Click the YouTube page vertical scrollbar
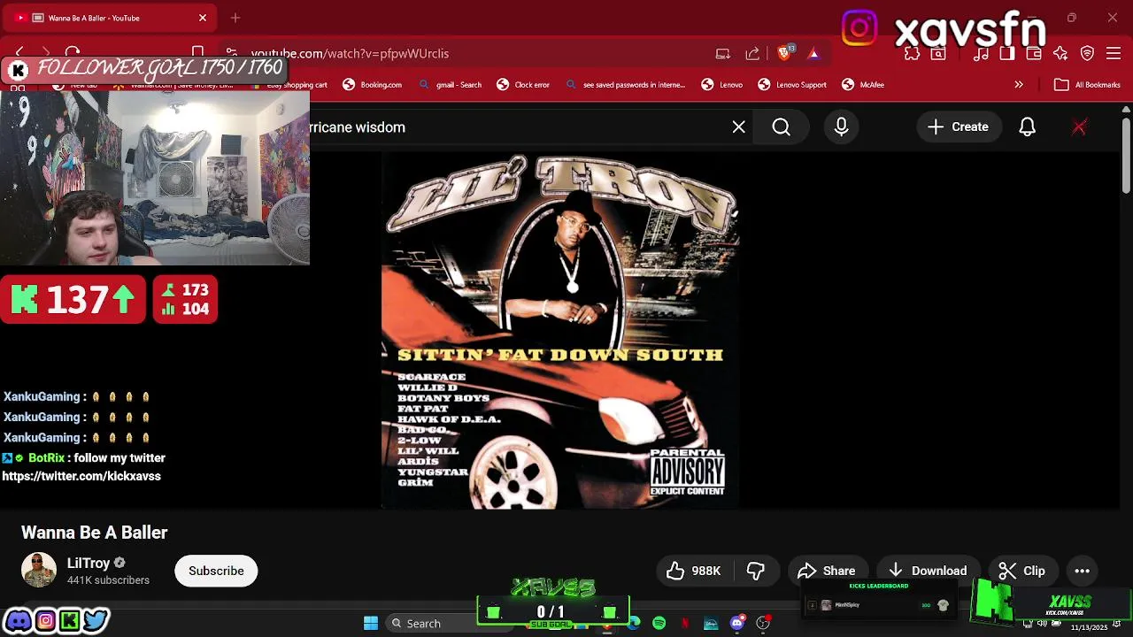The height and width of the screenshot is (637, 1133). pyautogui.click(x=1126, y=155)
